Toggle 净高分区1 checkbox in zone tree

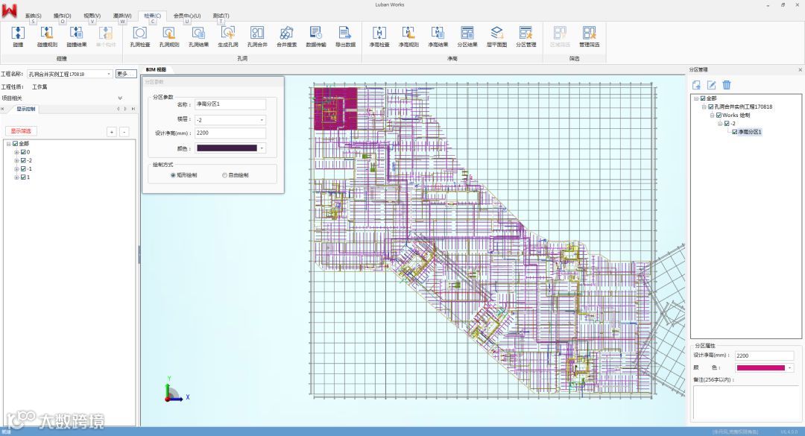coord(735,132)
